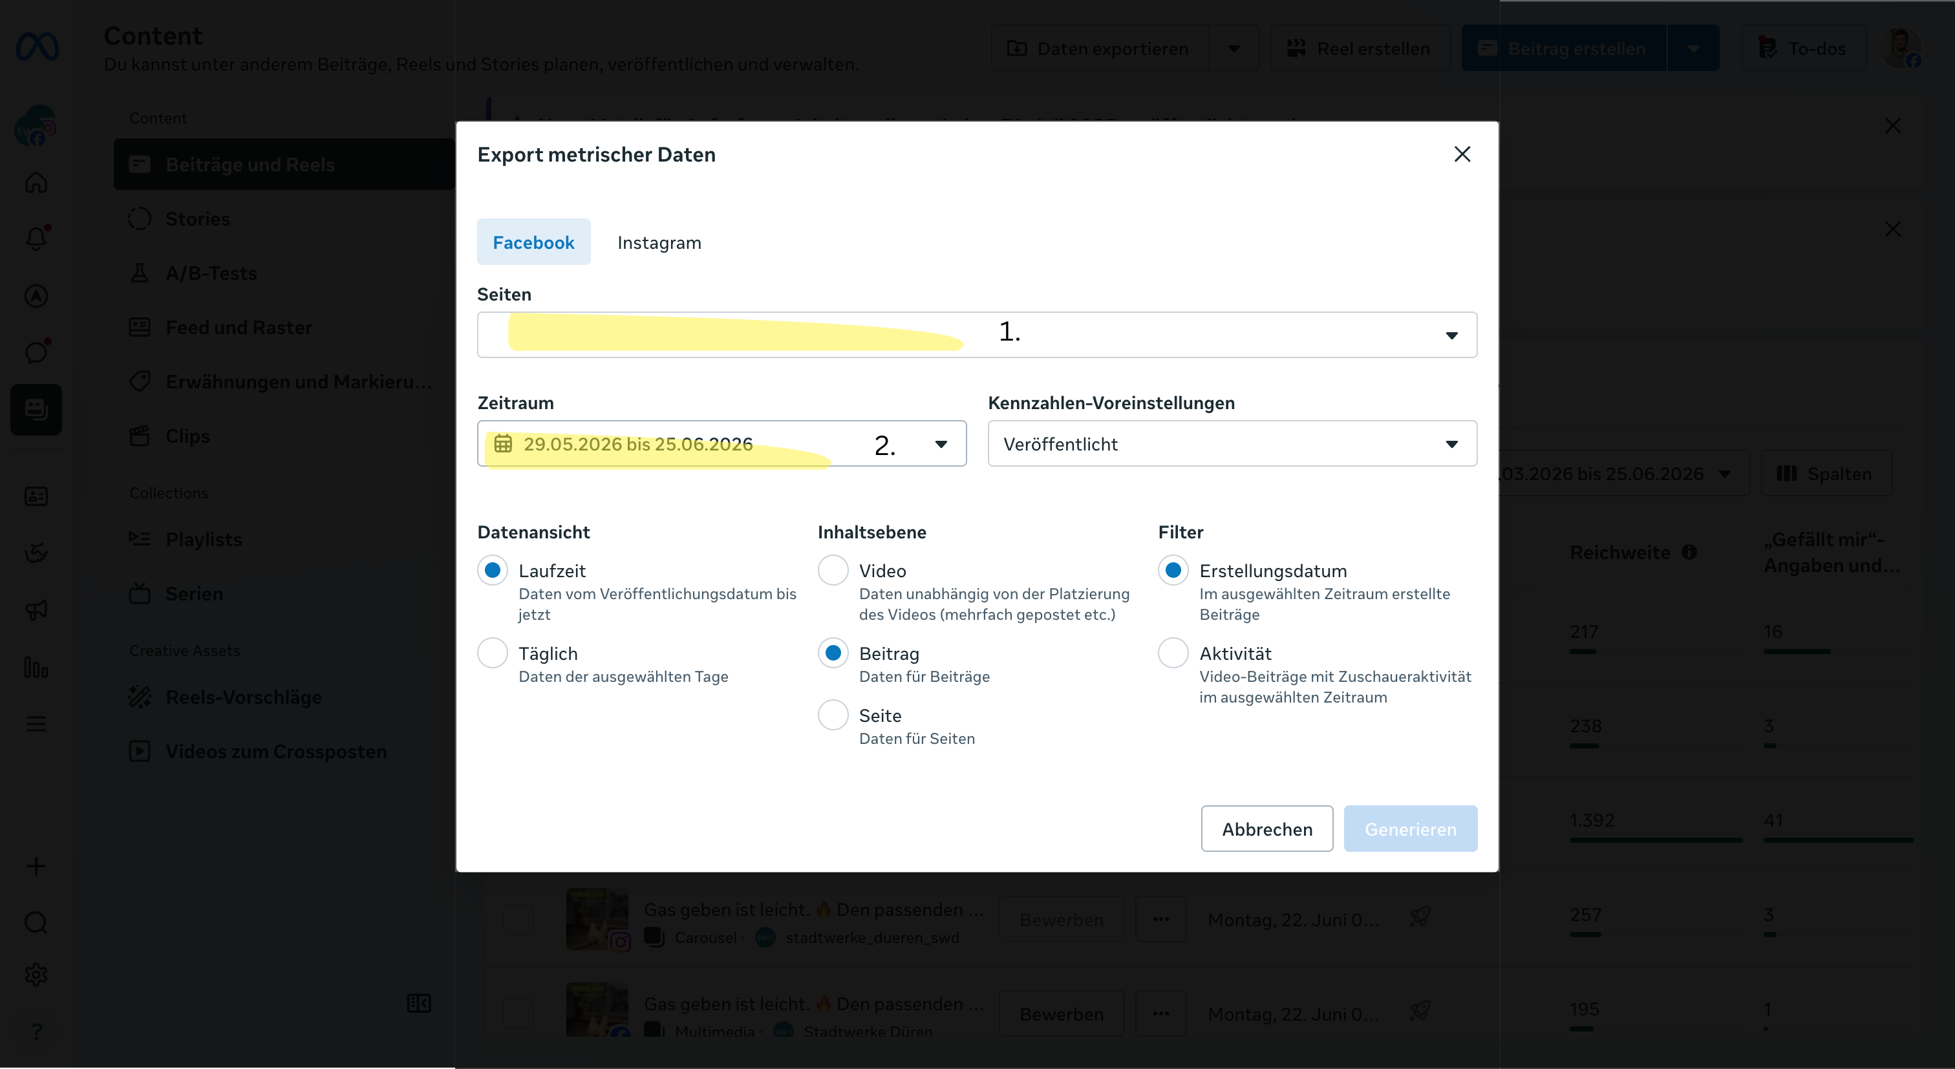The width and height of the screenshot is (1955, 1069).
Task: Open the profile avatar top right
Action: [x=1901, y=48]
